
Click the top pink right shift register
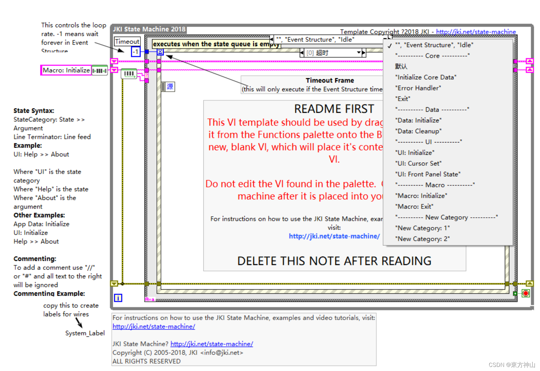pyautogui.click(x=529, y=61)
